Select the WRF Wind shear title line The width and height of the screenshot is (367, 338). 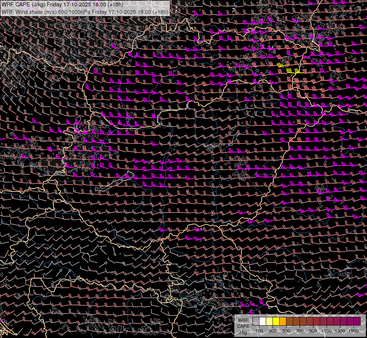(x=85, y=12)
